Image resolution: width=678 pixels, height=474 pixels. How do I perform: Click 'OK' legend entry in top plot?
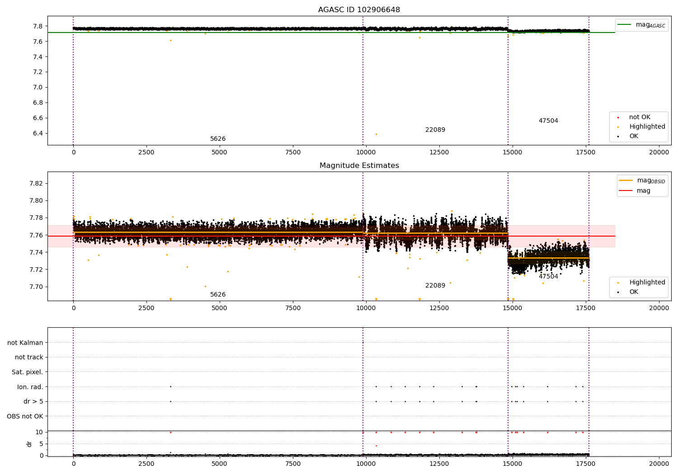[634, 136]
